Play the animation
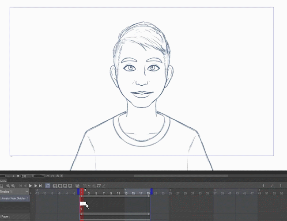Screen dimensions: 287x221 click(30, 186)
